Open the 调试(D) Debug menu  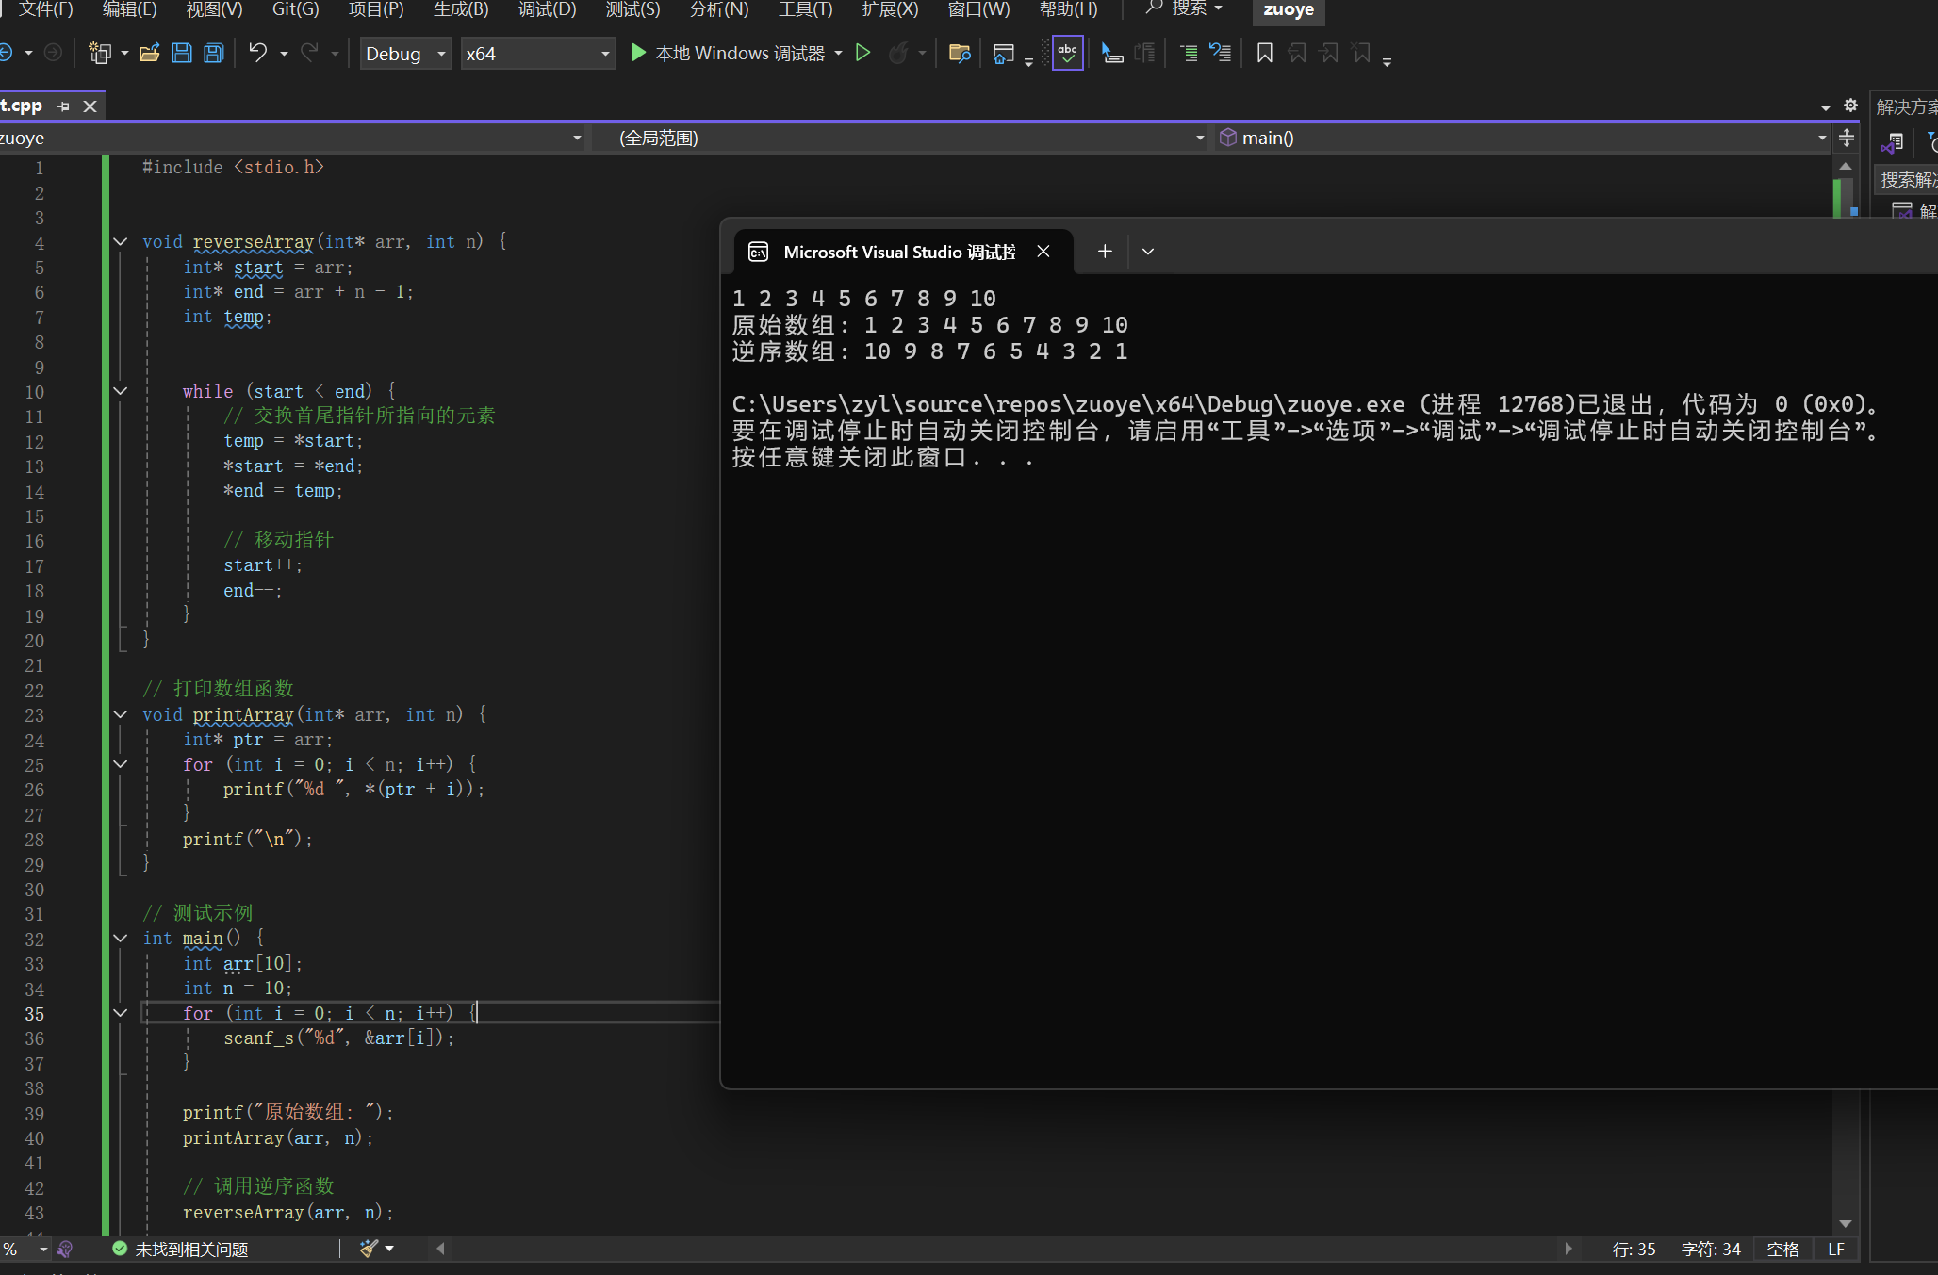coord(547,9)
